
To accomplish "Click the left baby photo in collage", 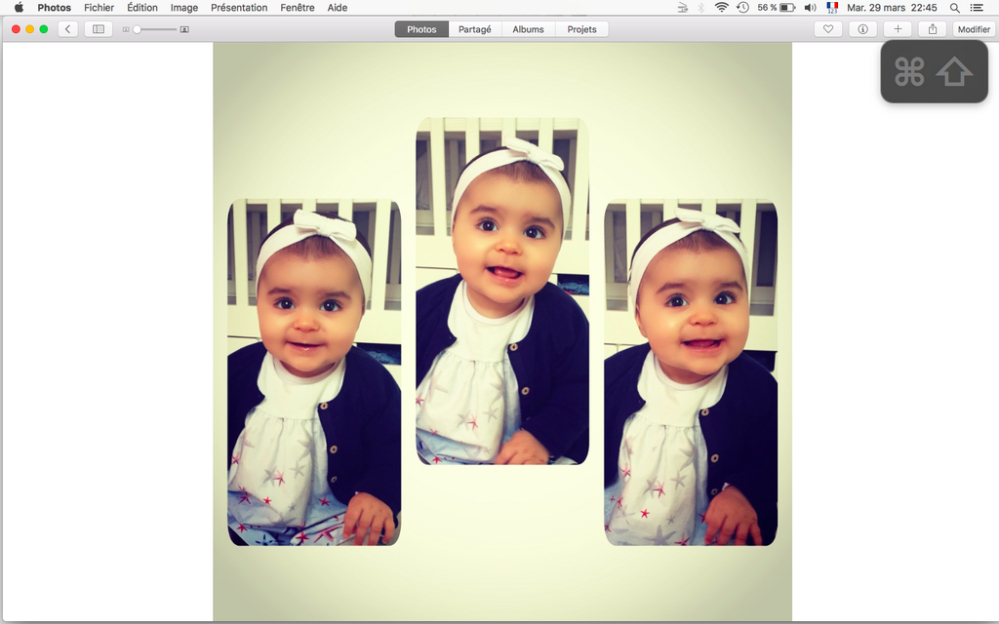I will coord(314,372).
